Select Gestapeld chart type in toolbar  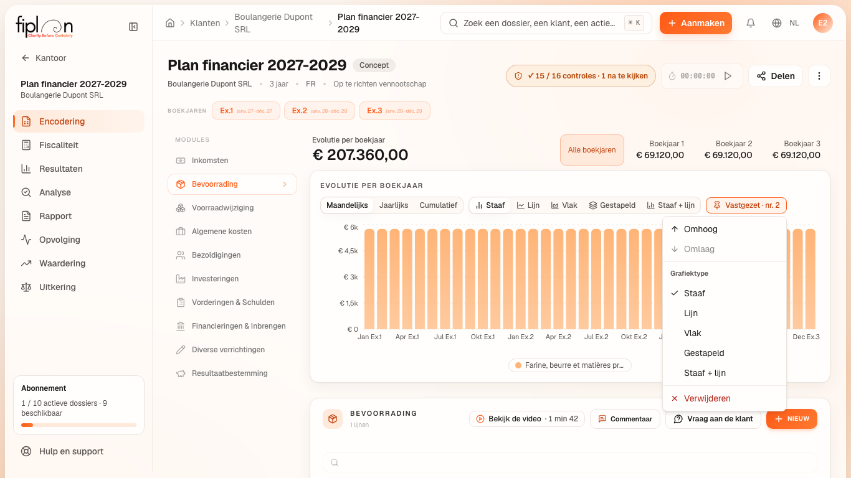612,205
